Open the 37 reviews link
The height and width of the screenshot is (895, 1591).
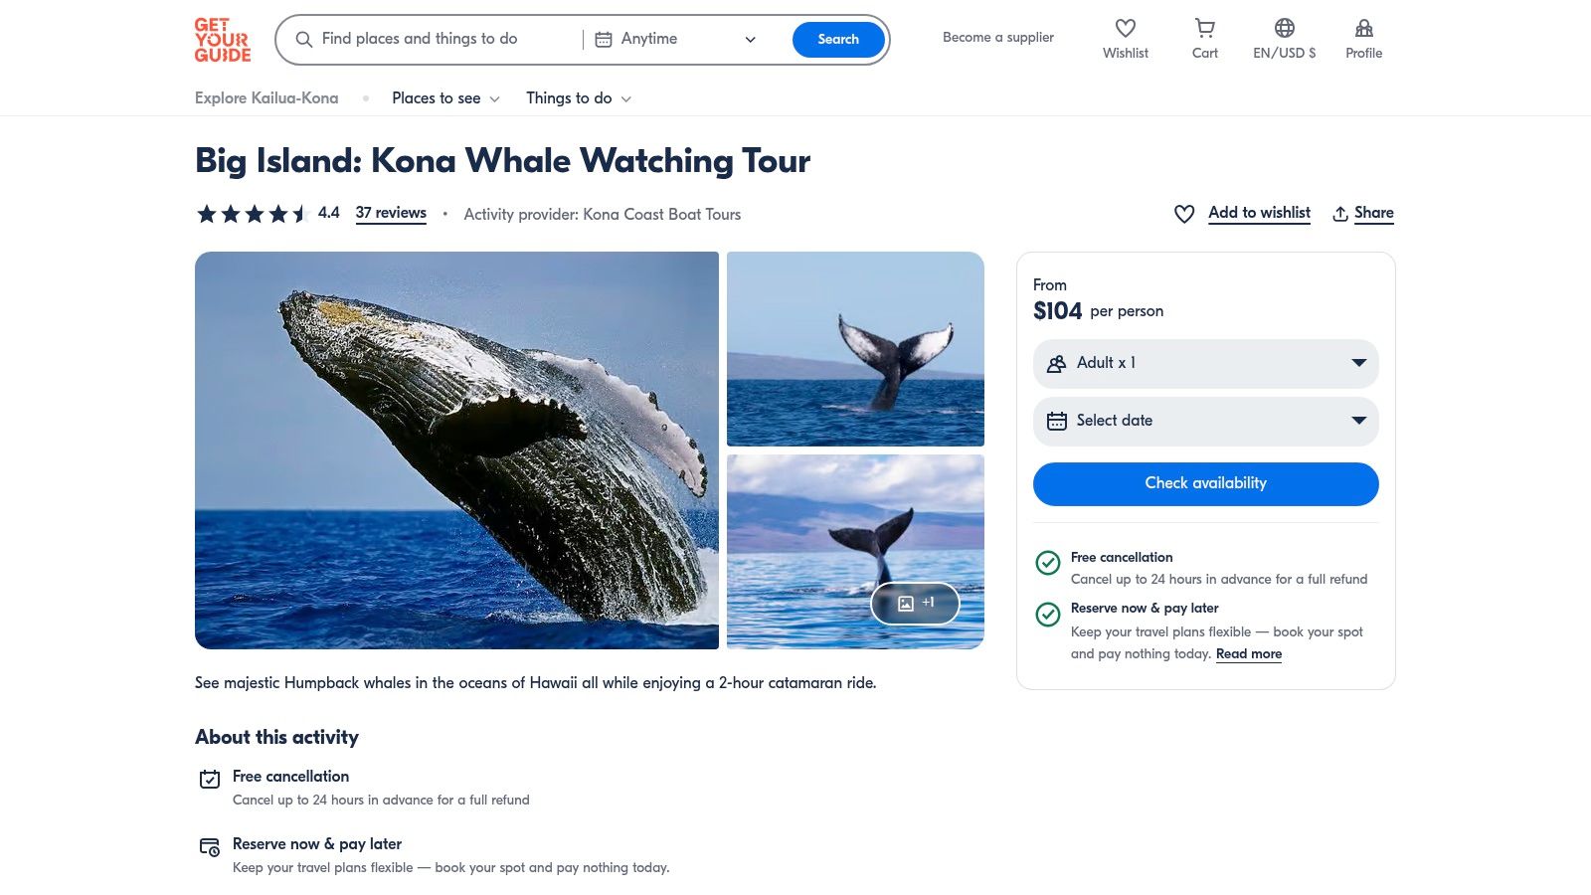click(391, 212)
